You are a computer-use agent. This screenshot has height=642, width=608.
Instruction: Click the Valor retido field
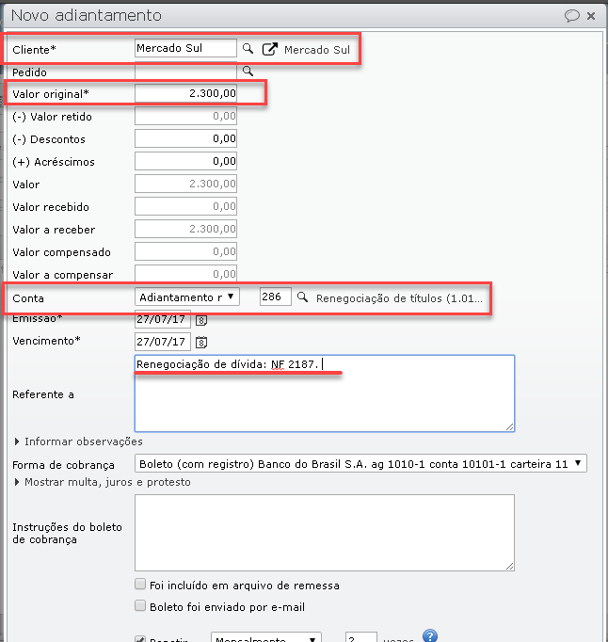click(185, 116)
